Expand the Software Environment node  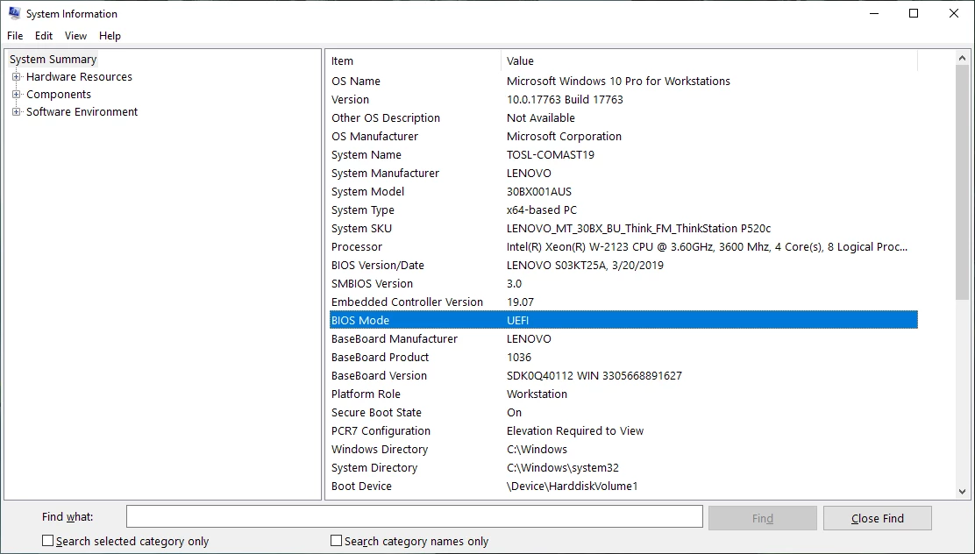coord(16,112)
